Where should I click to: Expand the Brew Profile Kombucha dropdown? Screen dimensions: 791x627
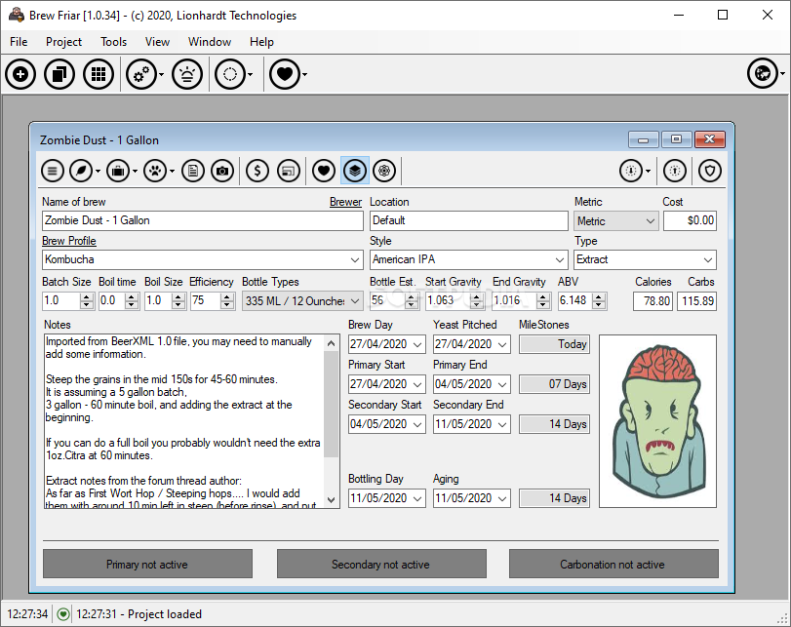point(355,260)
